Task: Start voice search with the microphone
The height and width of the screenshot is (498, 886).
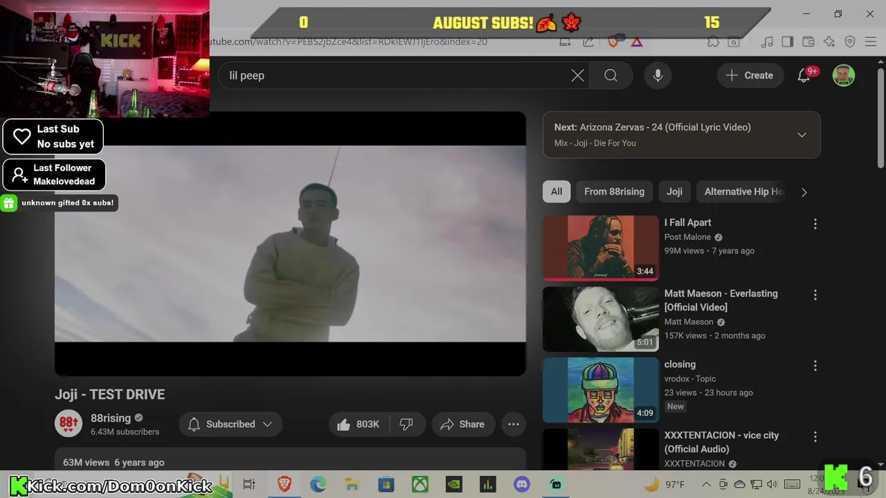Action: tap(658, 75)
